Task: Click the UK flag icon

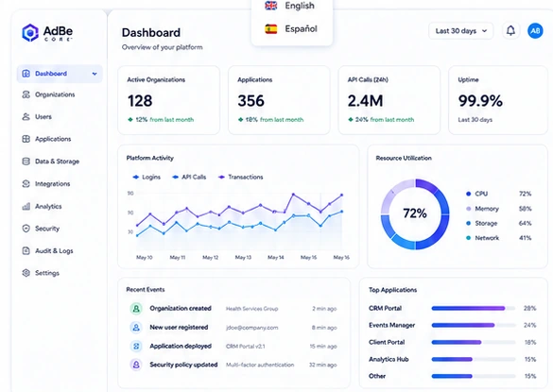Action: 271,6
